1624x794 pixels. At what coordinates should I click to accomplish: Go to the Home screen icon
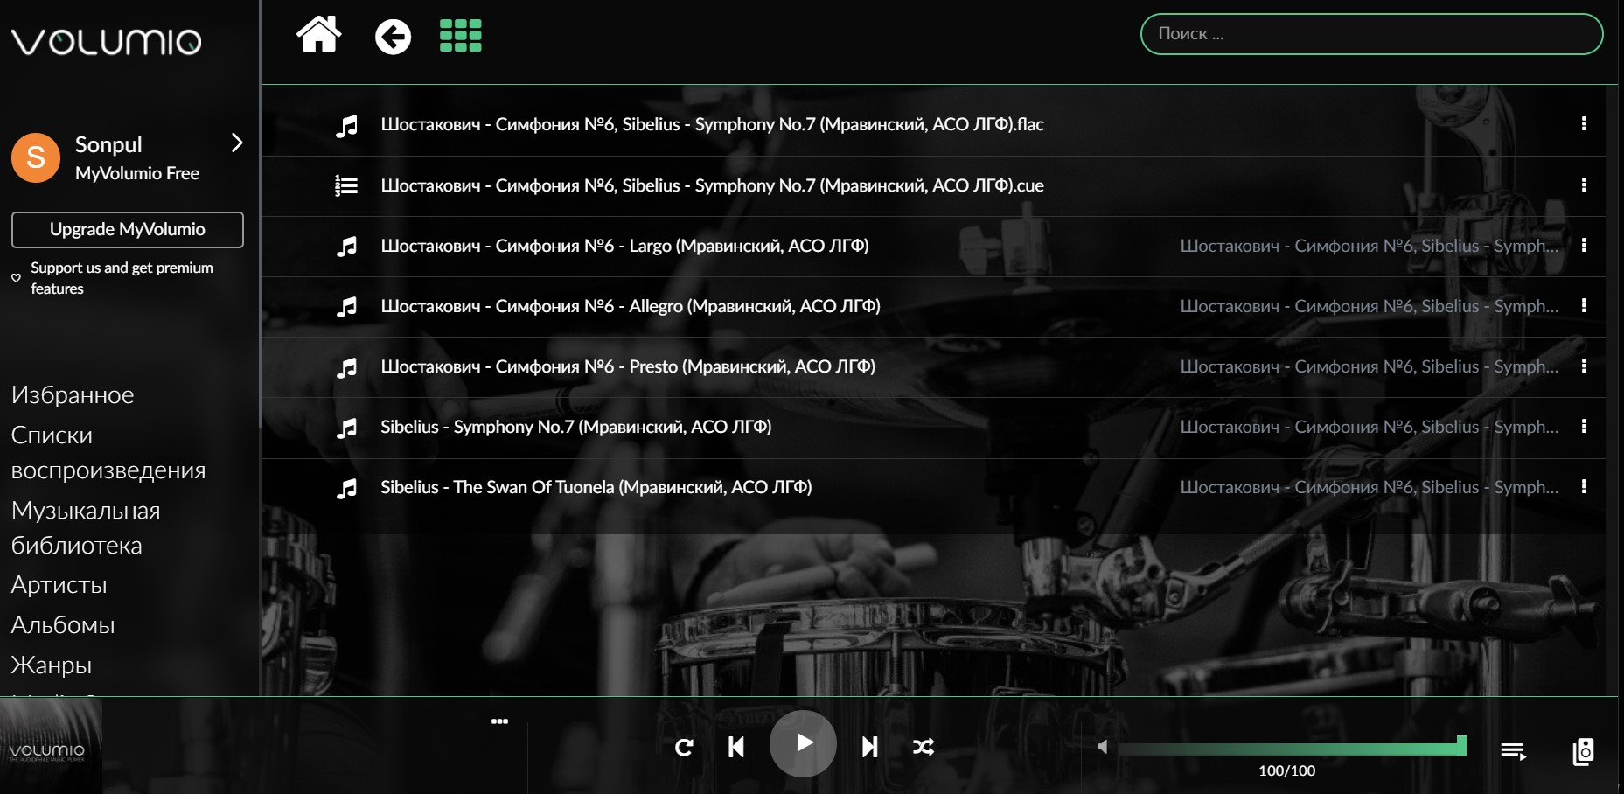(318, 36)
